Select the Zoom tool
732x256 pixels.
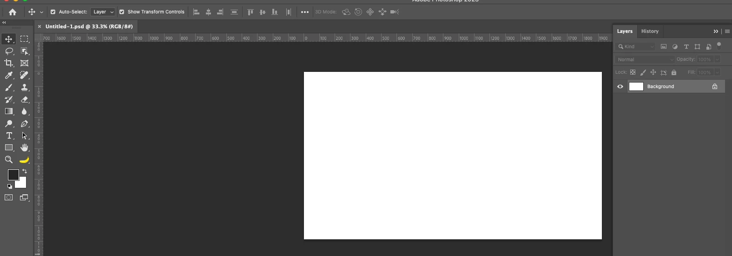click(9, 160)
